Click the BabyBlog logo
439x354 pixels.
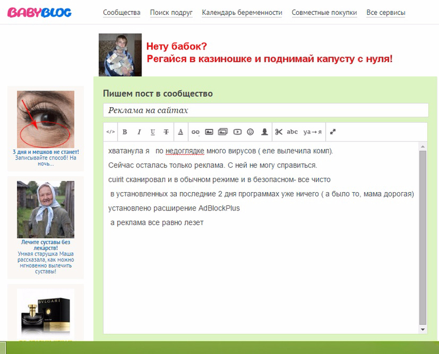pos(39,12)
